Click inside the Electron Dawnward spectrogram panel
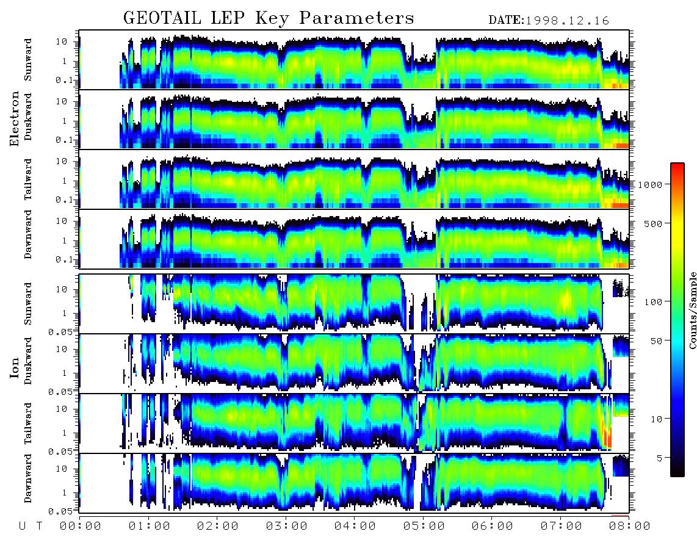 (x=354, y=239)
